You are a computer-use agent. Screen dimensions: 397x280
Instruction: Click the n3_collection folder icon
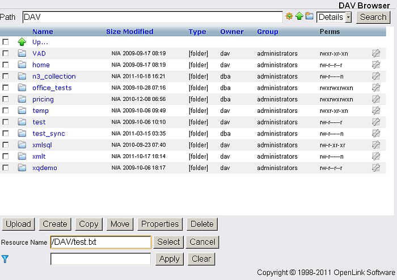click(x=22, y=76)
